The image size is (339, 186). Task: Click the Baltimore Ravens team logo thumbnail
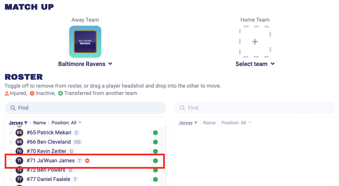[85, 42]
